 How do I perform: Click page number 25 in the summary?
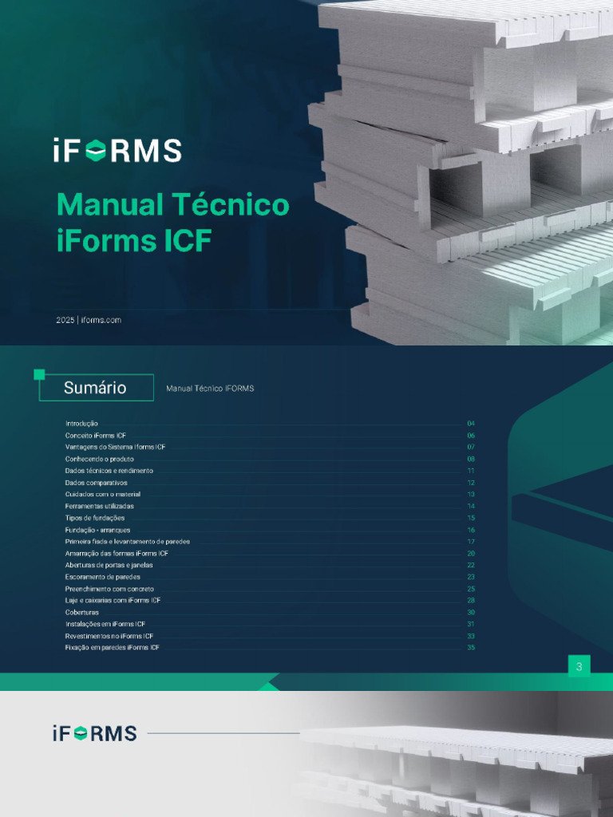point(471,589)
